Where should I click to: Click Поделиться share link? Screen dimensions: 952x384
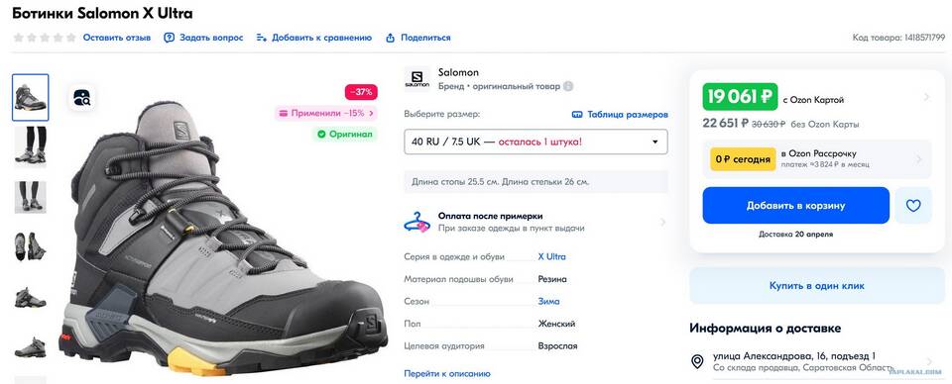pos(418,38)
